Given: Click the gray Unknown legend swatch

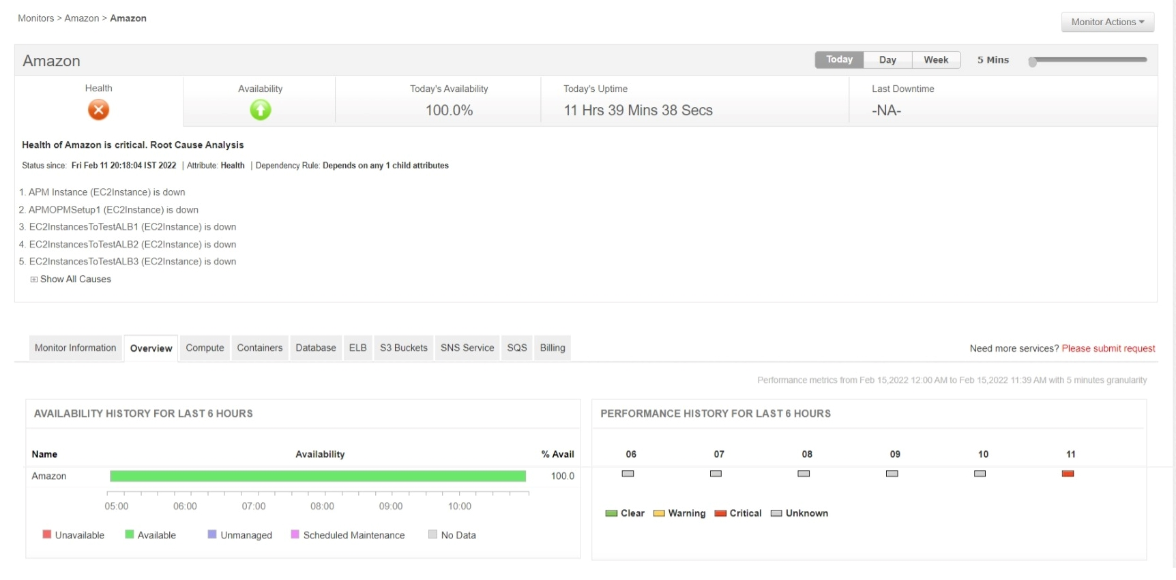Looking at the screenshot, I should [776, 513].
